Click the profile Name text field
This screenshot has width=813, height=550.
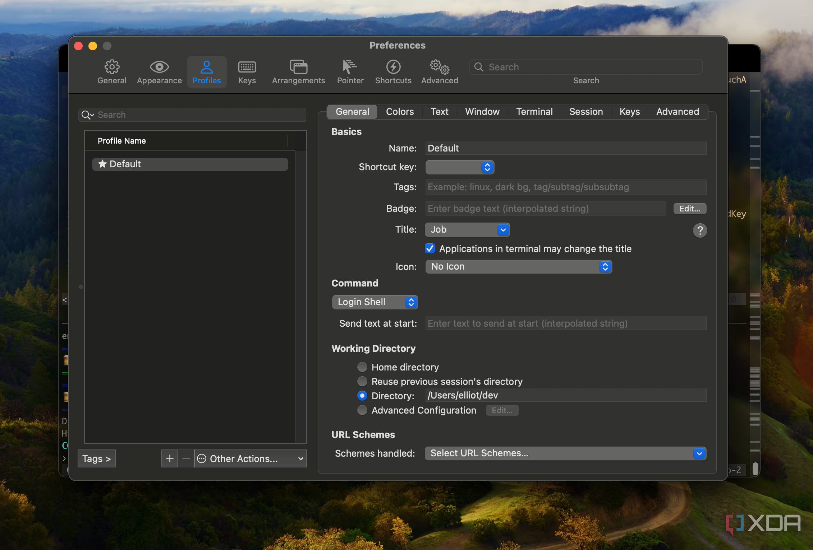coord(566,148)
